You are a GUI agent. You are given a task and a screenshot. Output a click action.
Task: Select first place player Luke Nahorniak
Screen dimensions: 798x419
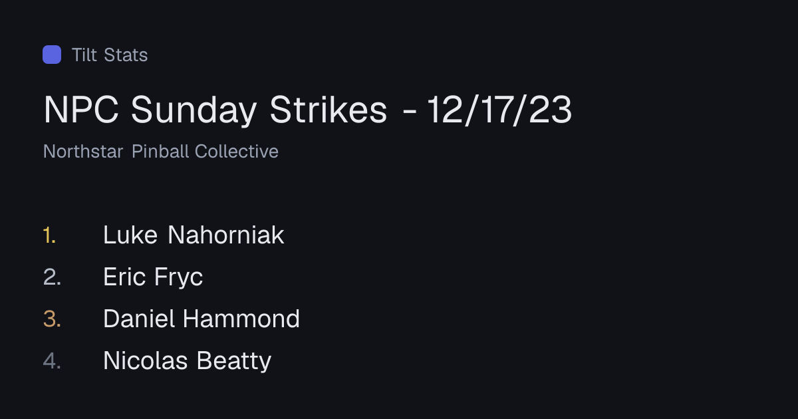194,235
